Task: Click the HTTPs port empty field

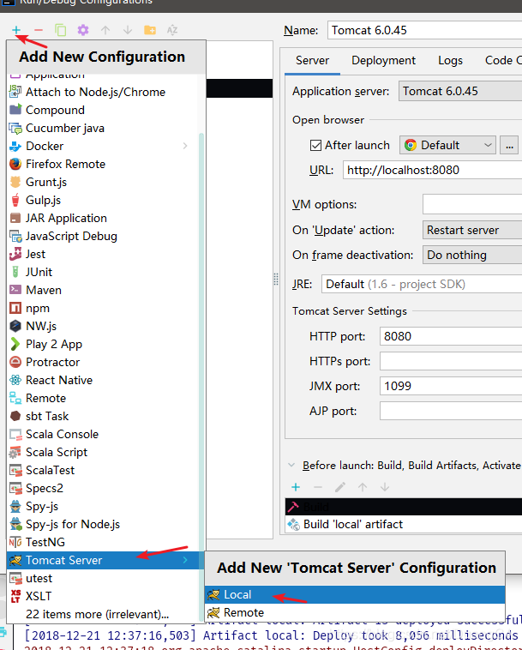Action: coord(451,361)
